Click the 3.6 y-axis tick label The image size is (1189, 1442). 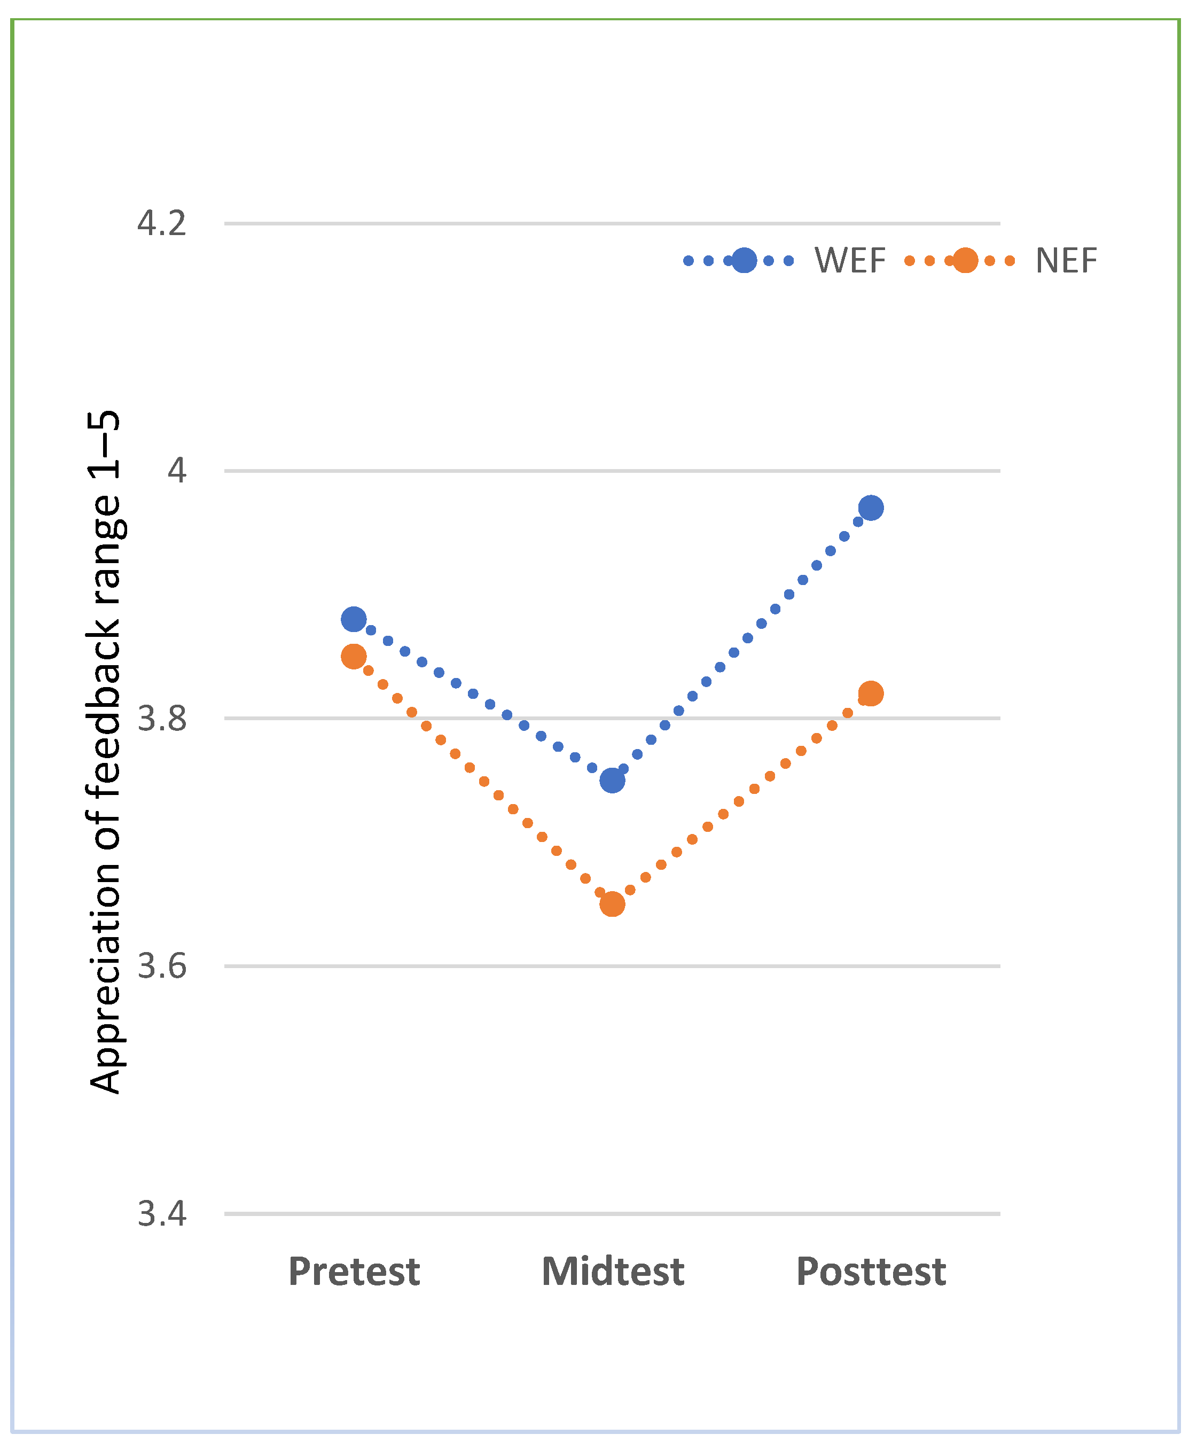(x=162, y=966)
